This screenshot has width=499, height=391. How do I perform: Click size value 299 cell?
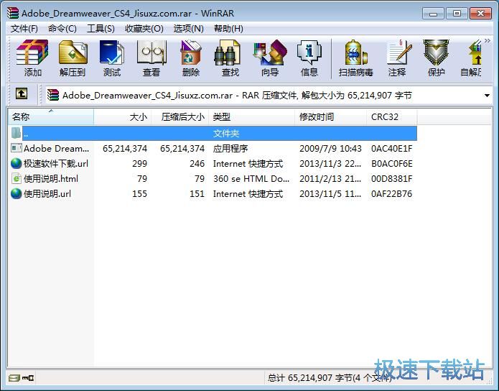[140, 163]
